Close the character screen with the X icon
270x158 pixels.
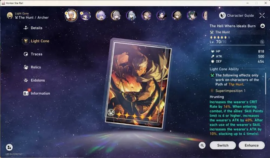[262, 15]
